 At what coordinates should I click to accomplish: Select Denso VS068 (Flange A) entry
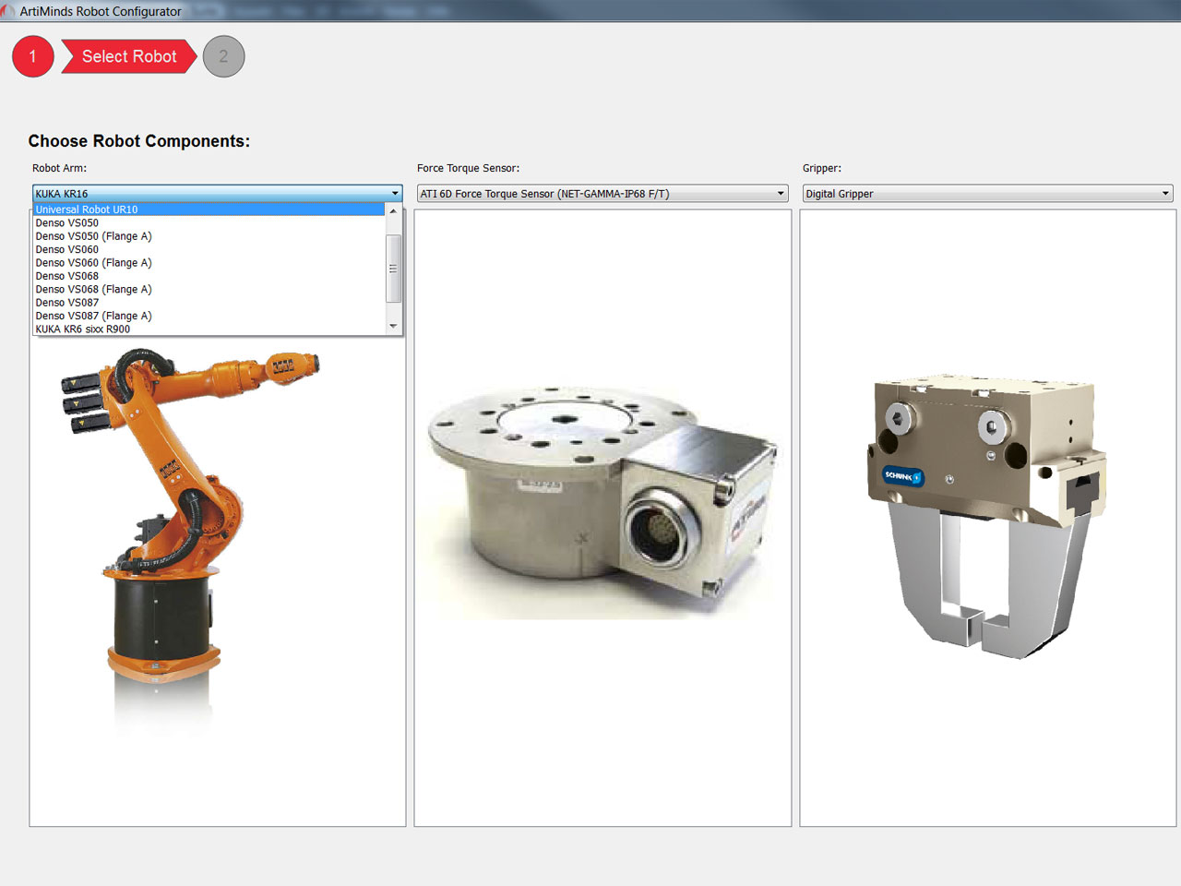point(209,289)
